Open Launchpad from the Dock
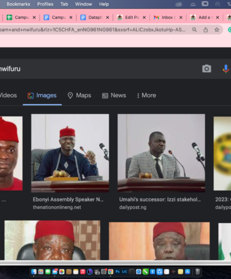The image size is (231, 279). (41, 271)
